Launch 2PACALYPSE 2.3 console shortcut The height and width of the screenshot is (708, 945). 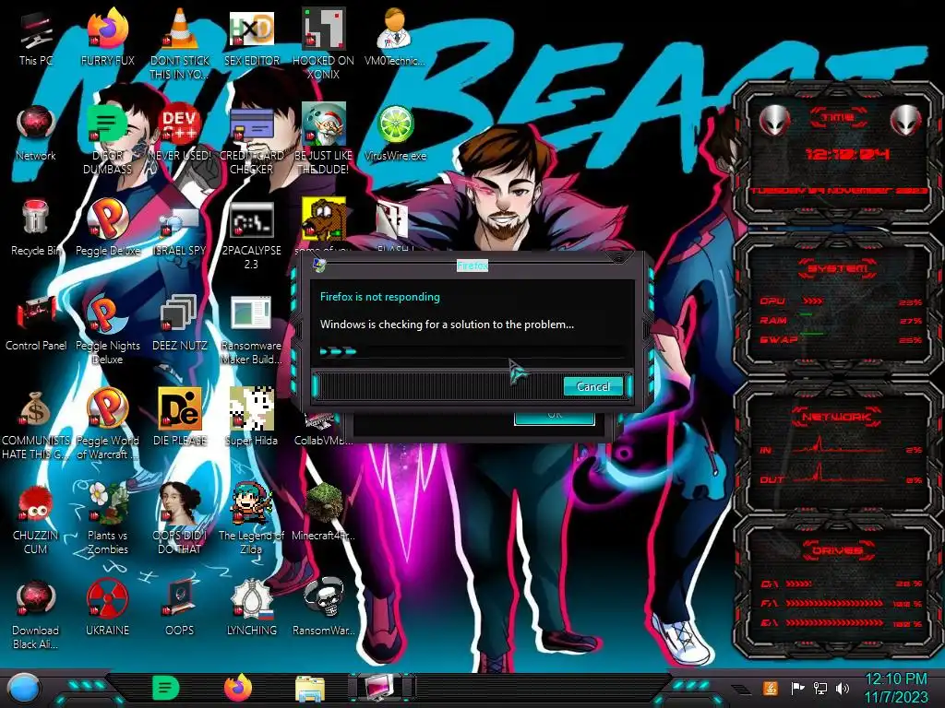[251, 235]
